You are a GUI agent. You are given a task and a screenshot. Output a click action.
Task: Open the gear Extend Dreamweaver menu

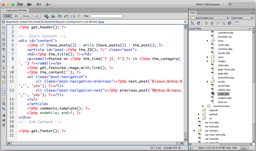(x=39, y=4)
